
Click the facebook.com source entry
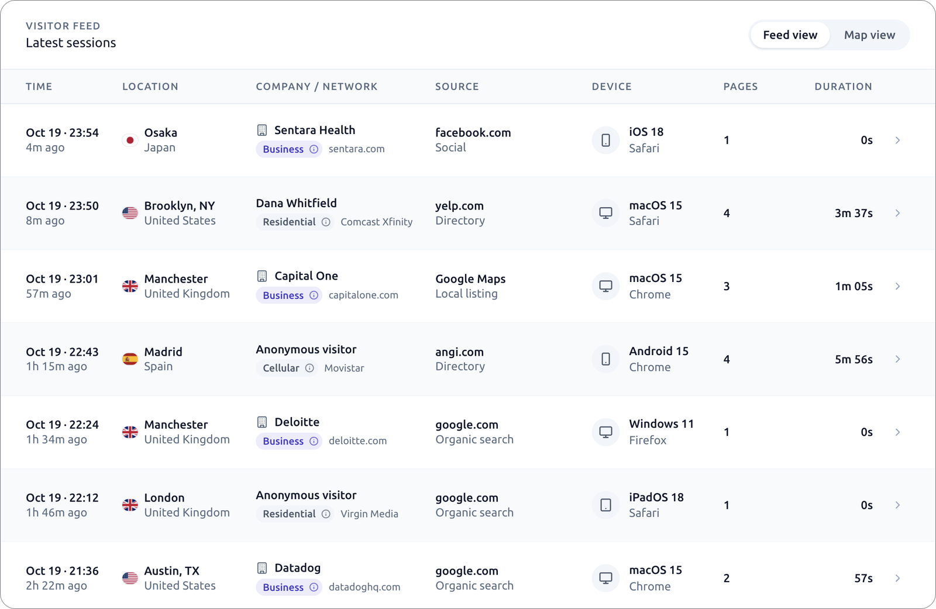[473, 133]
